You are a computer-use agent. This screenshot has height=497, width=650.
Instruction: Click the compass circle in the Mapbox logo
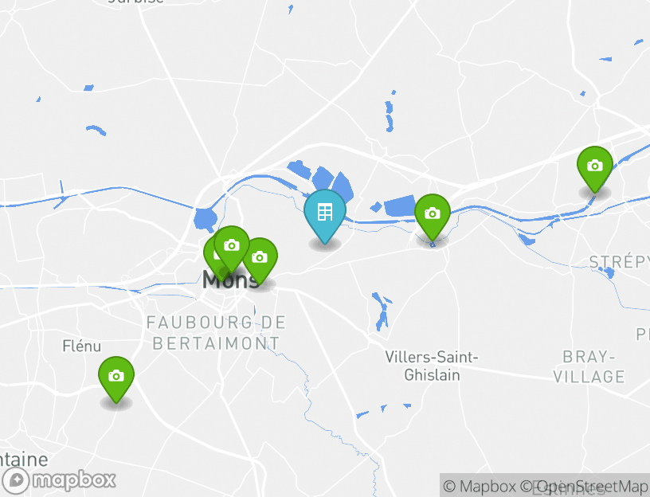(16, 481)
